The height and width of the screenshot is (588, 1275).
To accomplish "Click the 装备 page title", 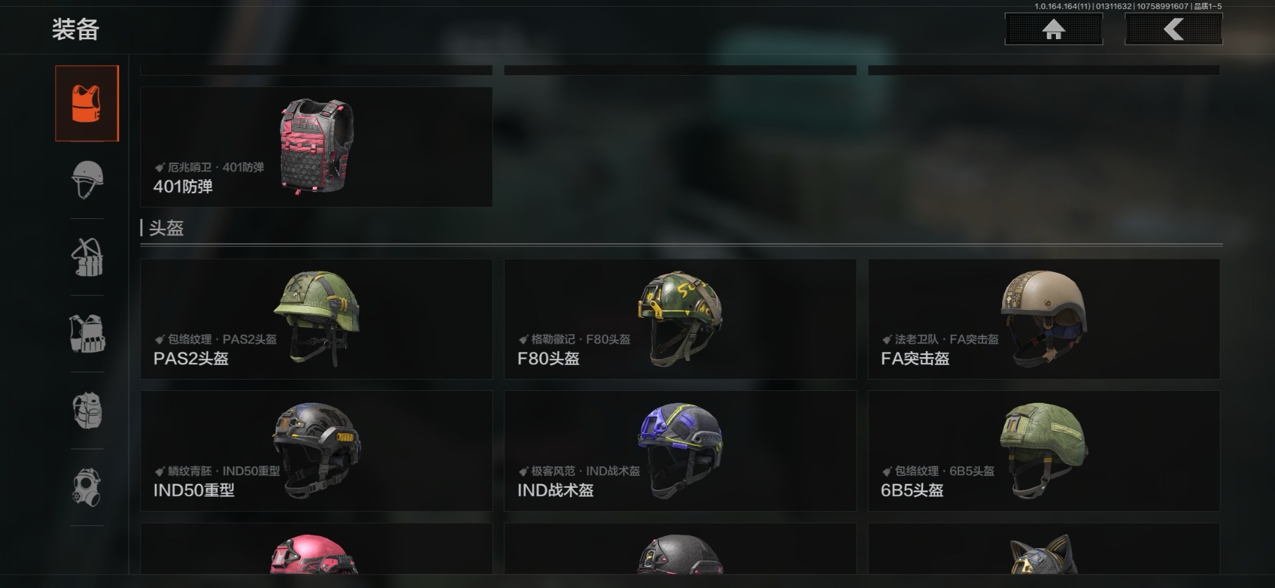I will coord(76,29).
